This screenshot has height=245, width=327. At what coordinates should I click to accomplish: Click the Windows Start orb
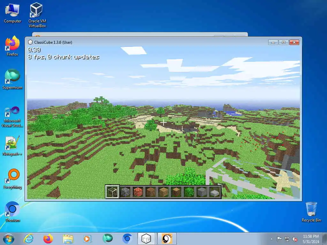point(9,239)
